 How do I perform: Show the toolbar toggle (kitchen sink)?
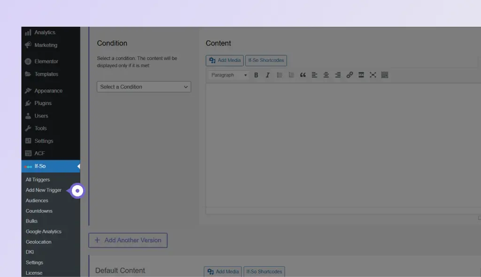click(384, 75)
